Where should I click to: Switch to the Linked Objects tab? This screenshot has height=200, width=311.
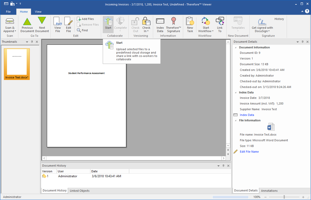80,191
